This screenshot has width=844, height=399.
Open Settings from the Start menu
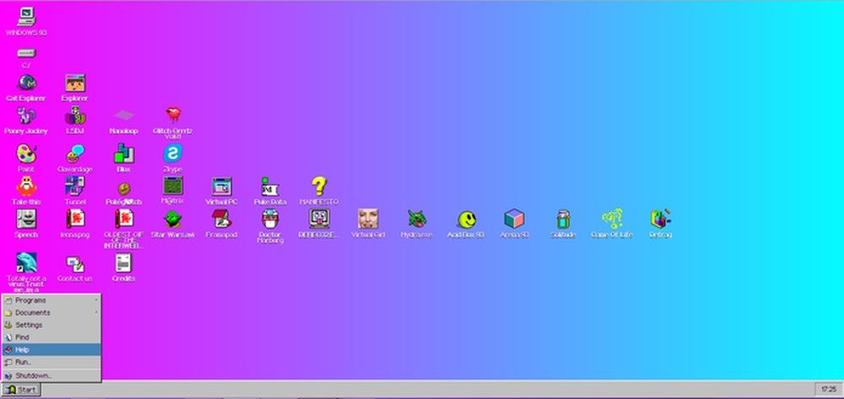(x=51, y=326)
